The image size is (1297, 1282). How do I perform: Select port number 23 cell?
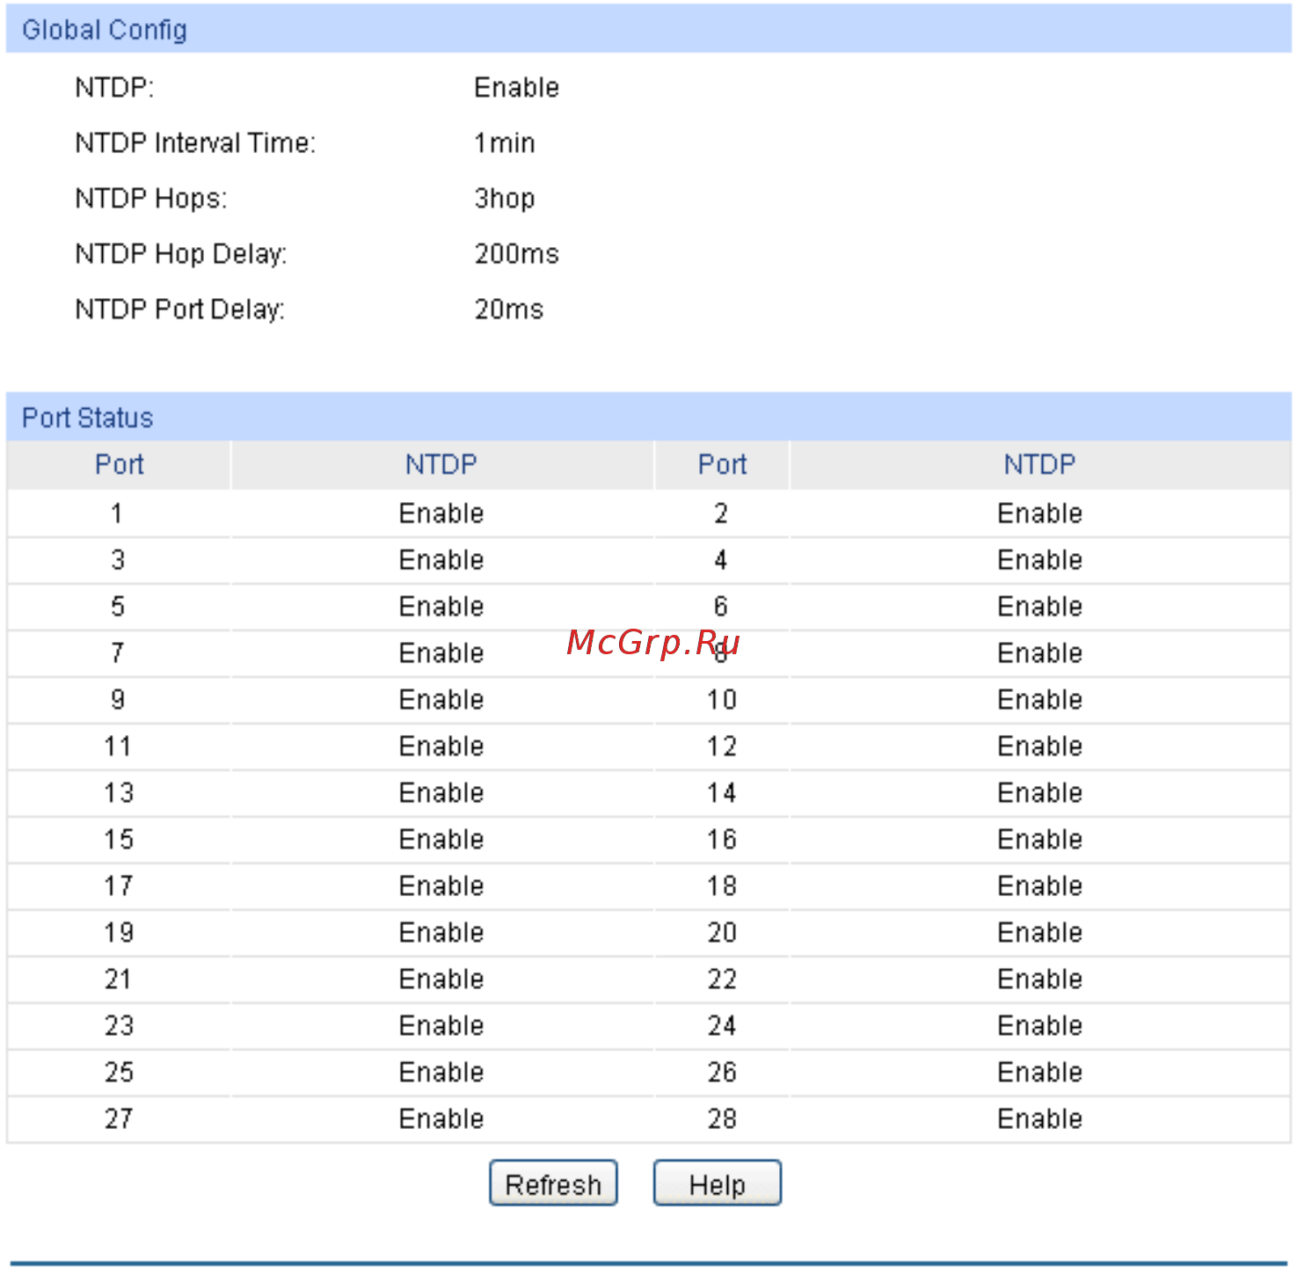coord(119,1025)
